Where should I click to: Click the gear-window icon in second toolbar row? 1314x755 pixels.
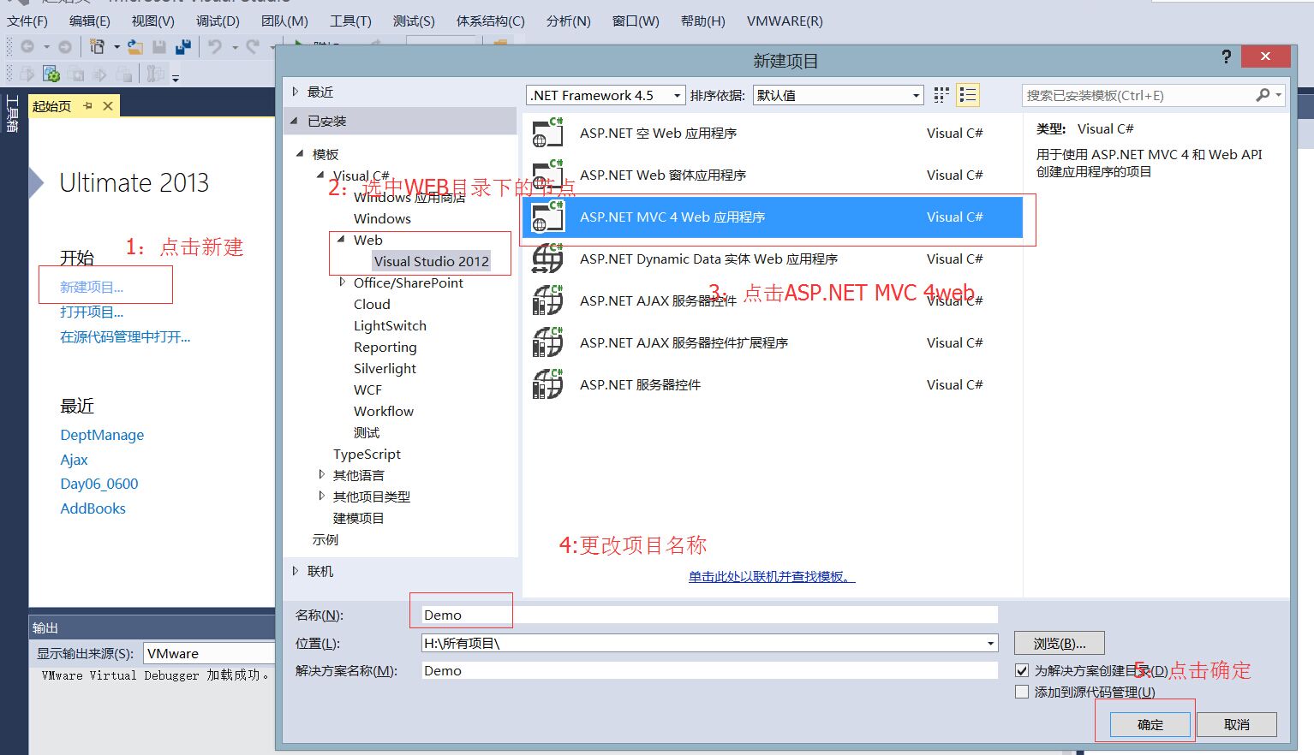pos(51,74)
